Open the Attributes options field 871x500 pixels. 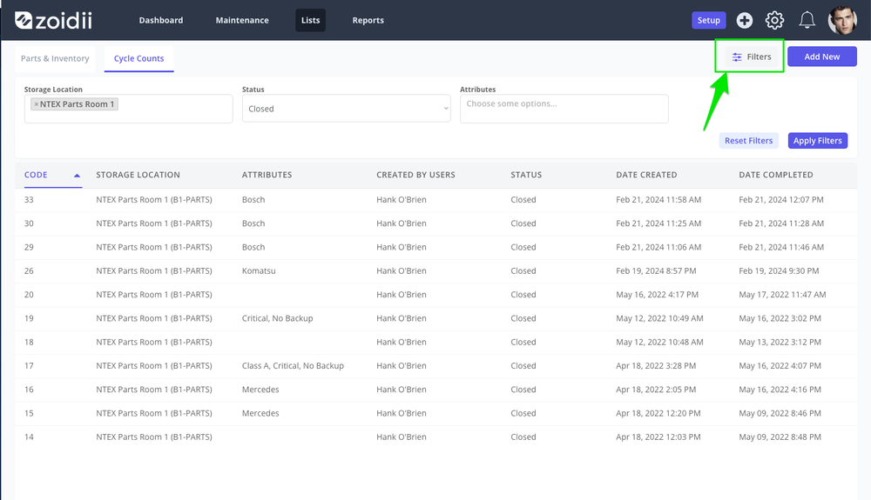click(x=564, y=109)
